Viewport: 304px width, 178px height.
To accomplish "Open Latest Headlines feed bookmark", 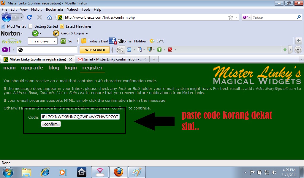I will pyautogui.click(x=76, y=26).
